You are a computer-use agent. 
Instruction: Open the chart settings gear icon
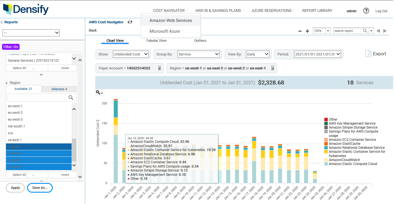[99, 92]
